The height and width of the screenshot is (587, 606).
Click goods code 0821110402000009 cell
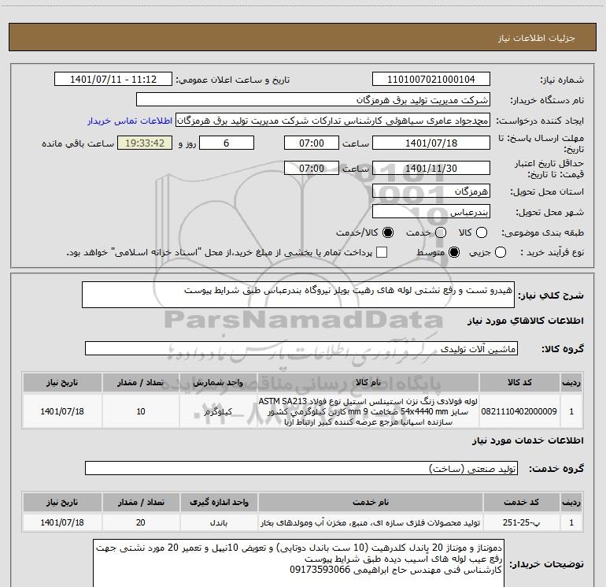(519, 411)
